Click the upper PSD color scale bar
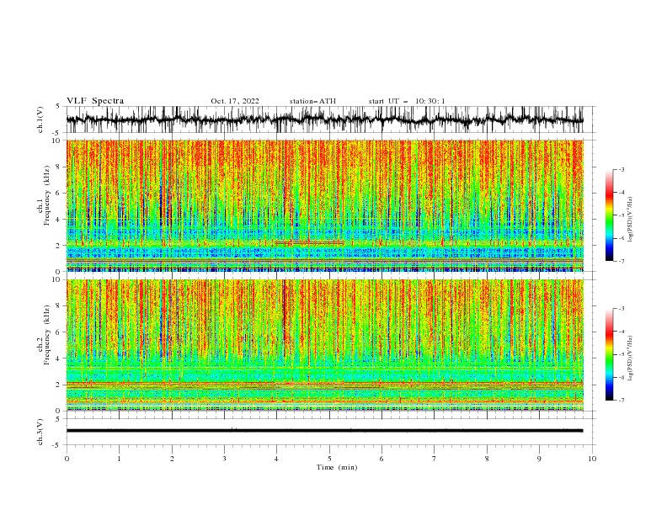 [610, 215]
